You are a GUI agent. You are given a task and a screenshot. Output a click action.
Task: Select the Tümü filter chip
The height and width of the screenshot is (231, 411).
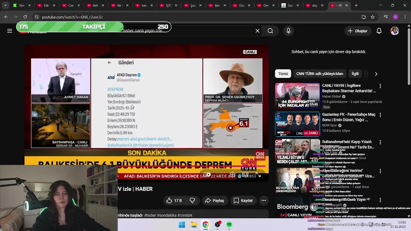point(283,74)
